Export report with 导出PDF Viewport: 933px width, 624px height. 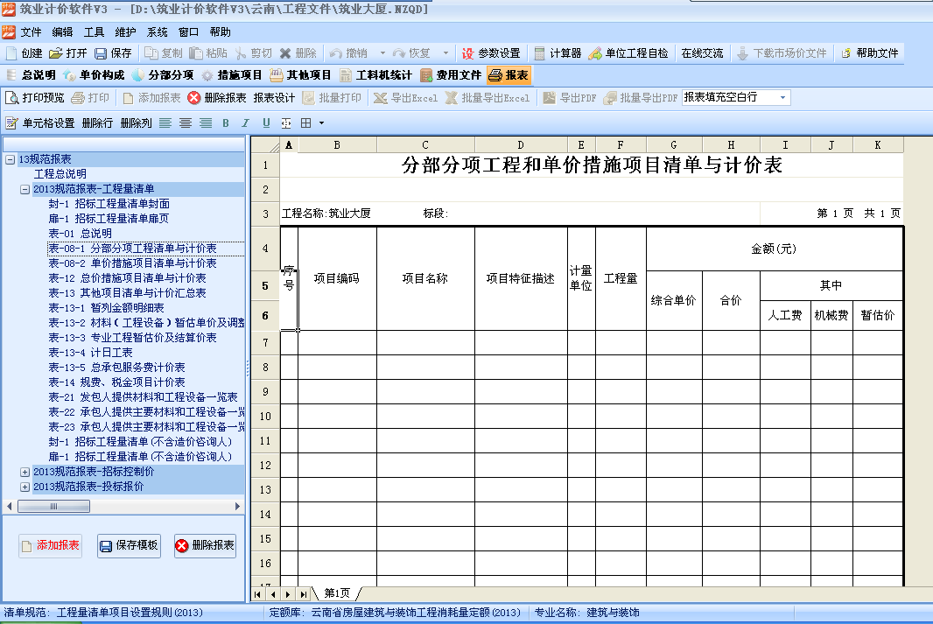570,97
